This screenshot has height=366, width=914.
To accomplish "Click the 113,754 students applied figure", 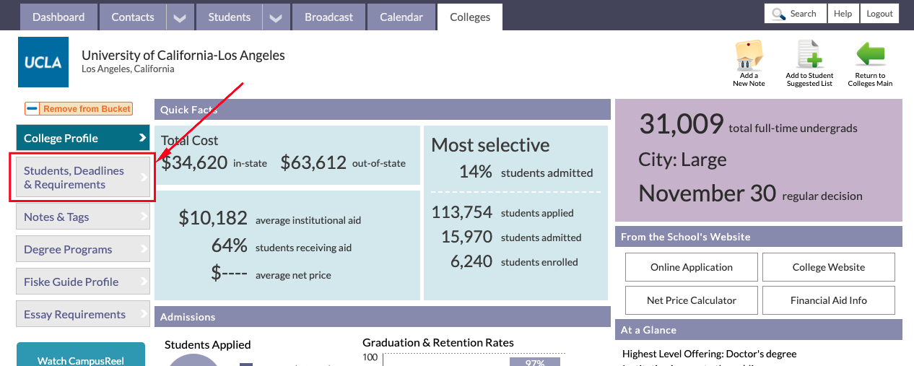I will pyautogui.click(x=502, y=212).
